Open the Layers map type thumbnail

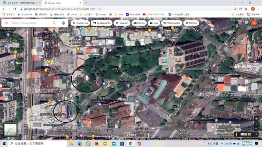(10, 130)
